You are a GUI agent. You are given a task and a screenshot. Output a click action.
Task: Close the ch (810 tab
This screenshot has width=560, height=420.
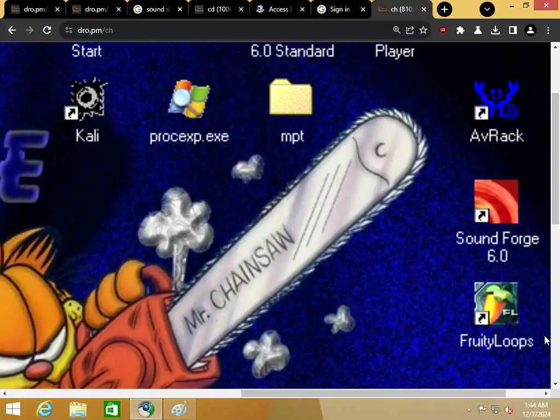pyautogui.click(x=424, y=9)
